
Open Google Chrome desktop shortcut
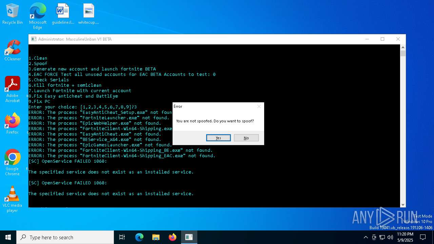pyautogui.click(x=13, y=162)
